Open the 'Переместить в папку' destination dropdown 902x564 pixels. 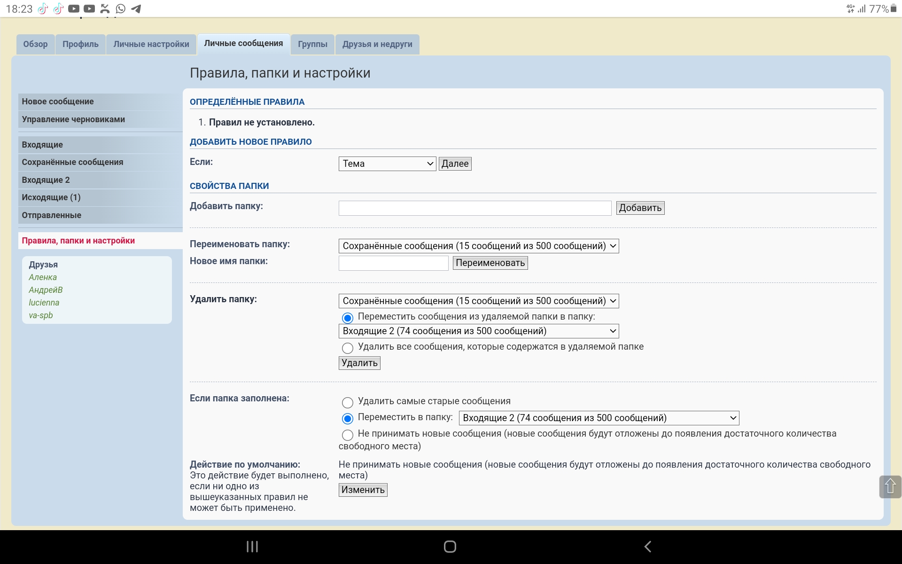pyautogui.click(x=599, y=418)
